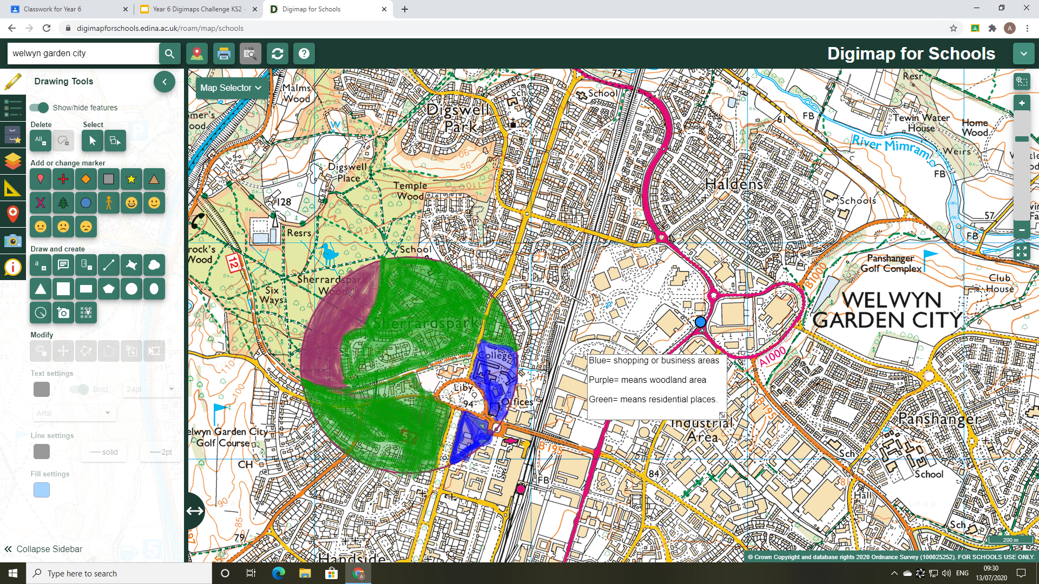Expand the Map Selector dropdown

pos(231,88)
